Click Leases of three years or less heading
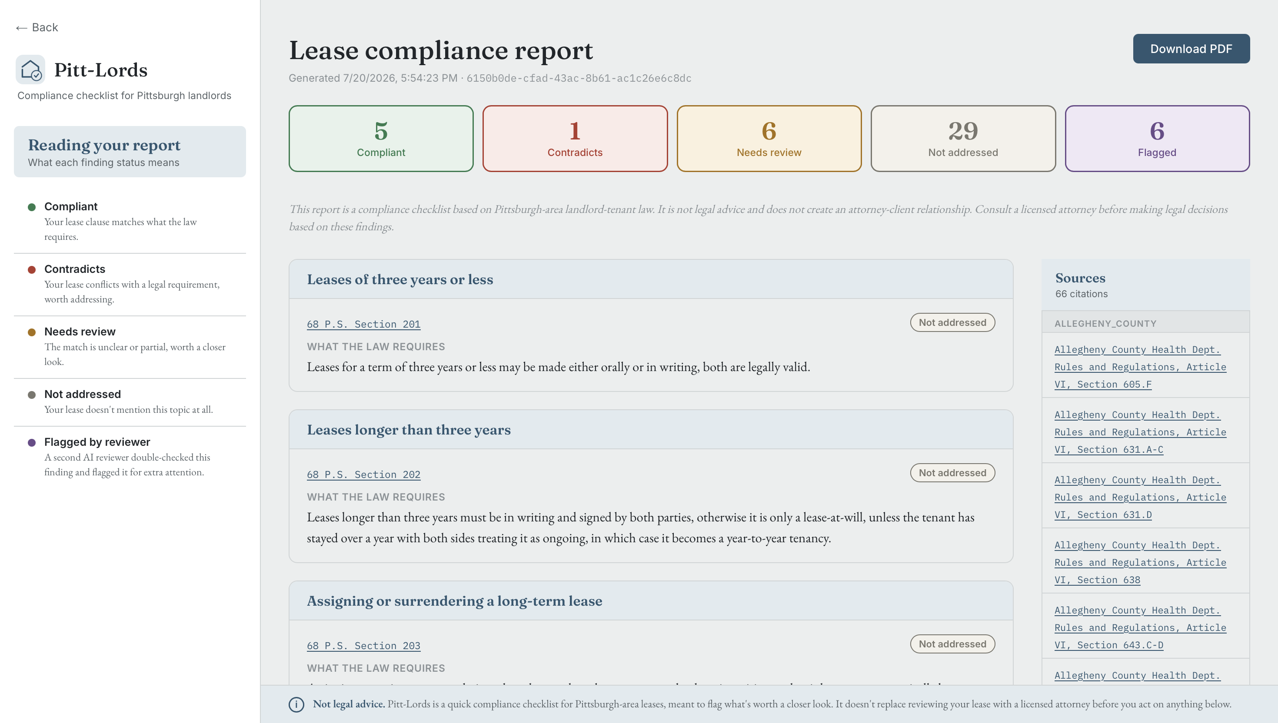1278x723 pixels. (x=400, y=279)
